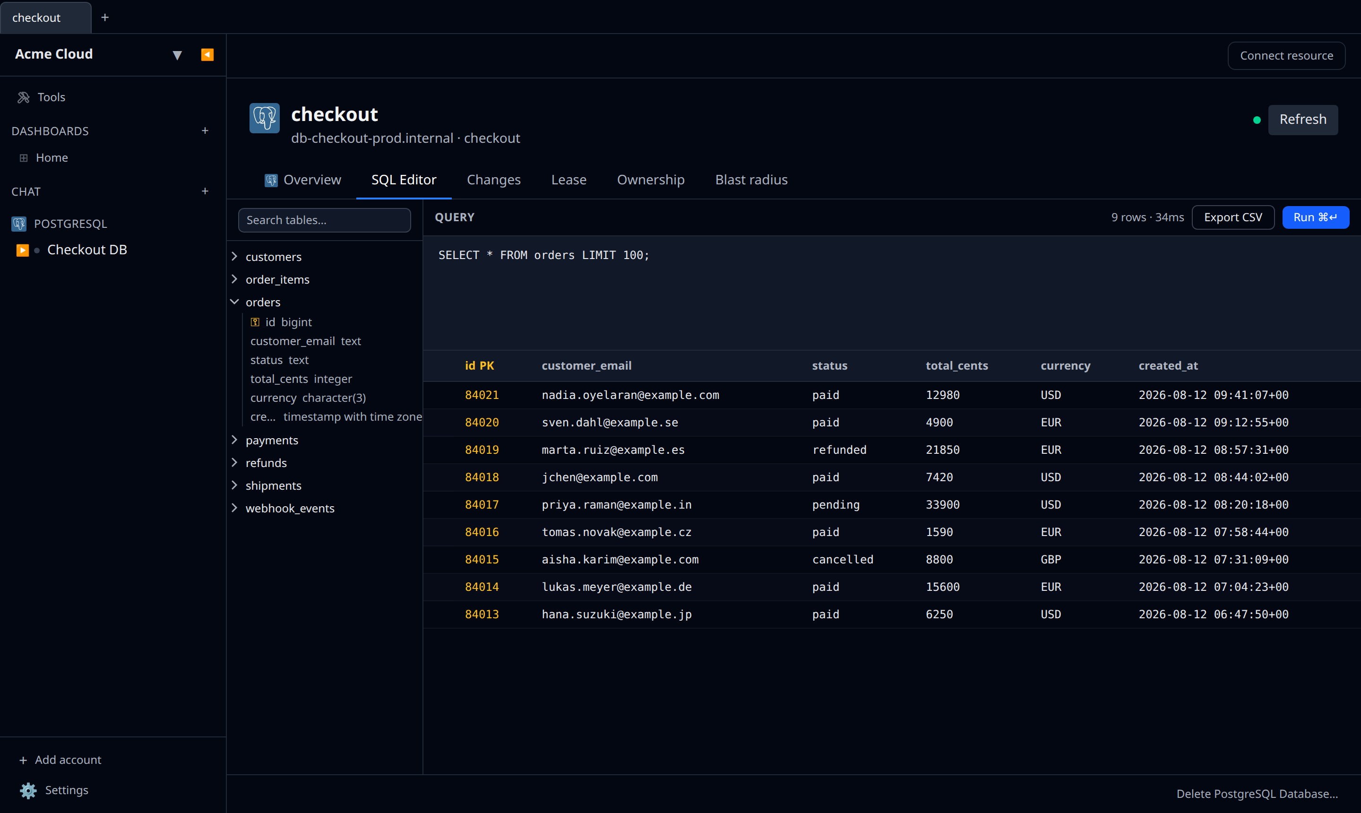
Task: Click the Refresh button
Action: pyautogui.click(x=1302, y=120)
